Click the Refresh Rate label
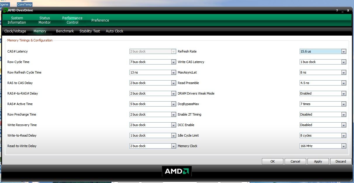 click(187, 51)
